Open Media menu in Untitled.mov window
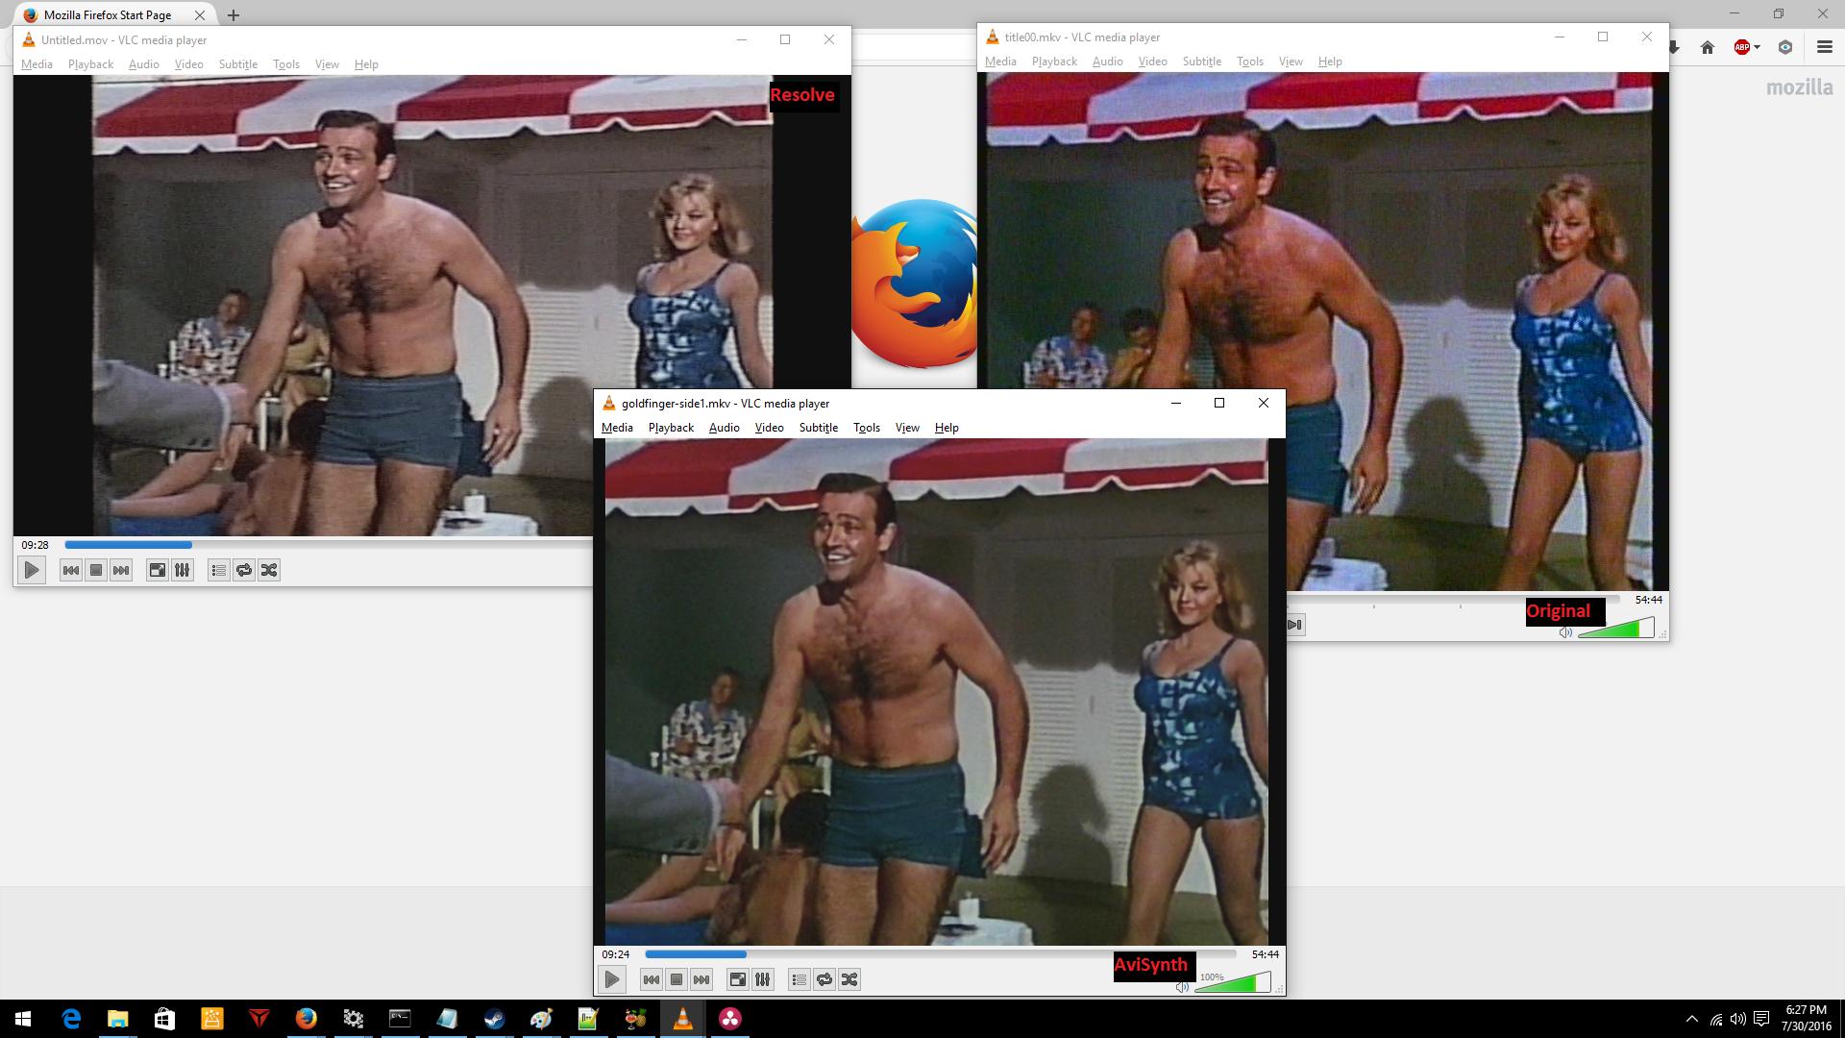Image resolution: width=1845 pixels, height=1038 pixels. point(37,64)
